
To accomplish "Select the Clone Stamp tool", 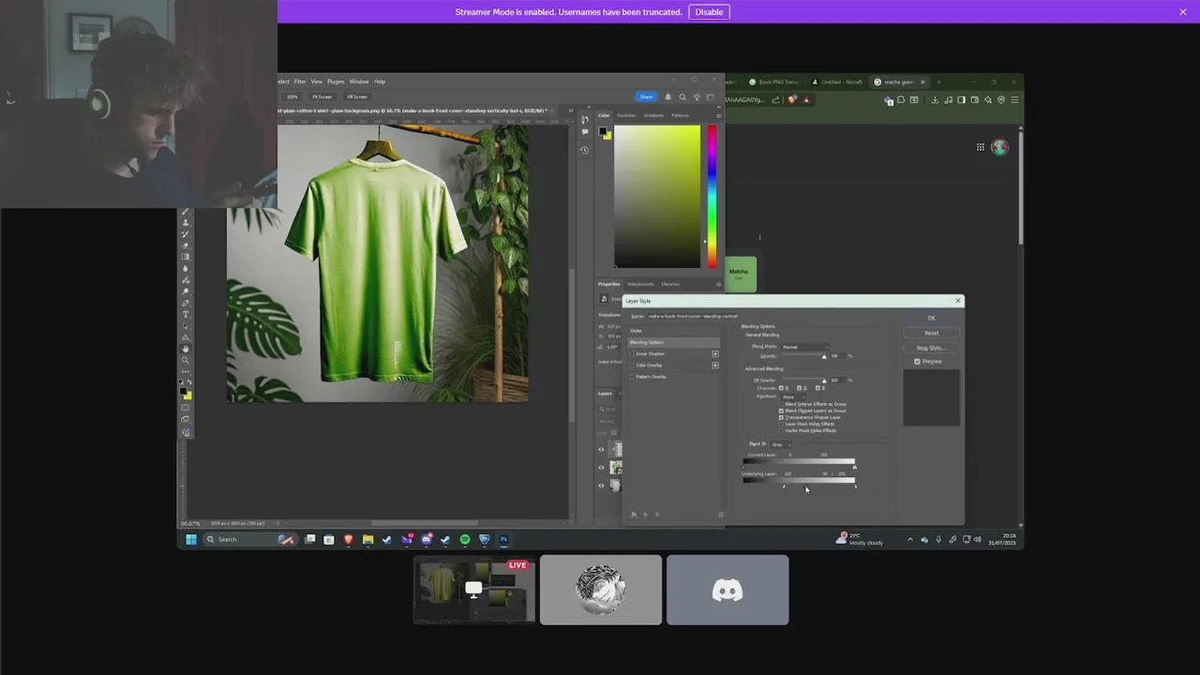I will (186, 222).
